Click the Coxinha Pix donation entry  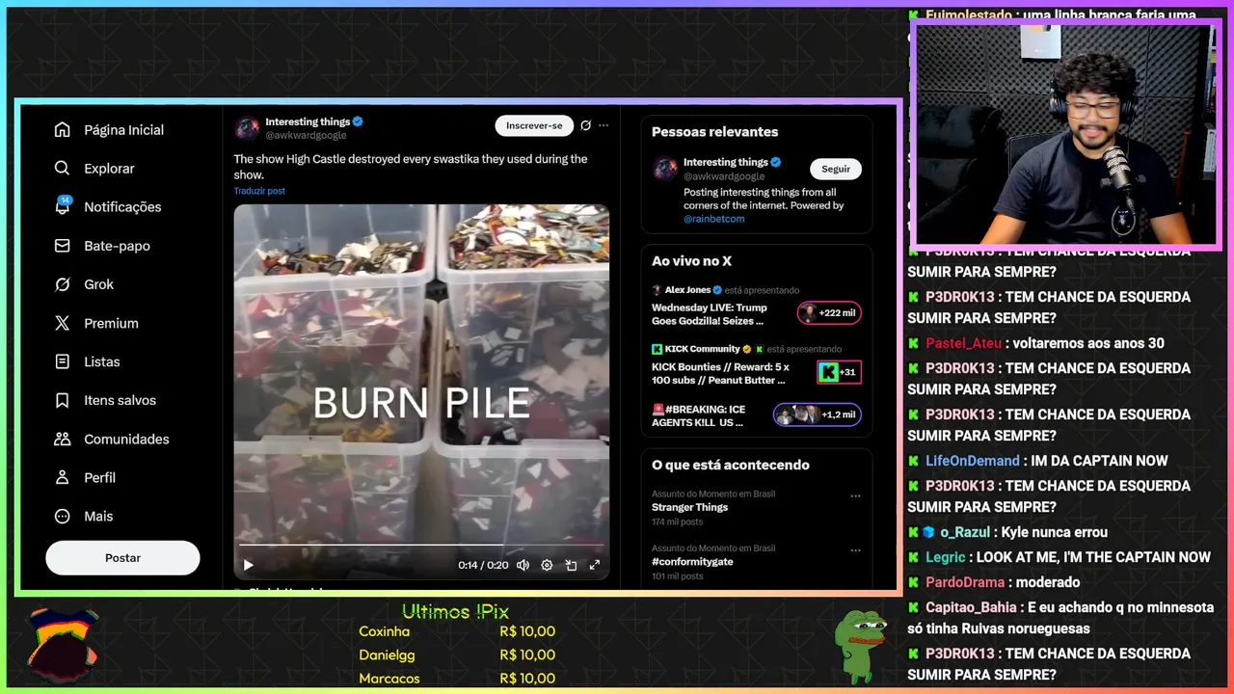click(457, 631)
